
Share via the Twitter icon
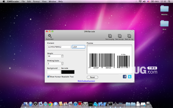click(130, 77)
